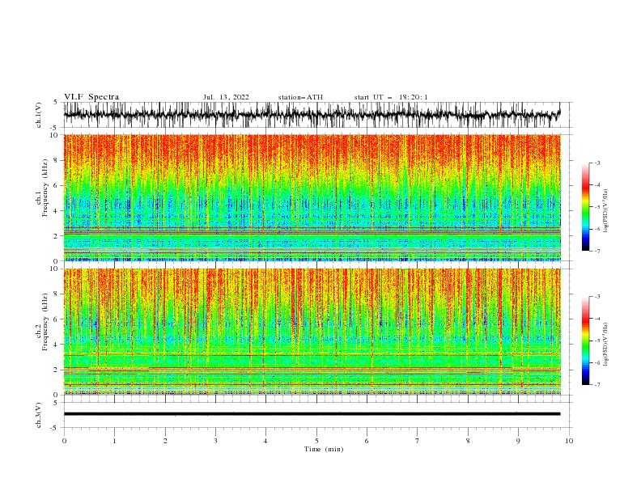Click time-axis tick label '2'
Image resolution: width=641 pixels, height=495 pixels.
[x=165, y=441]
